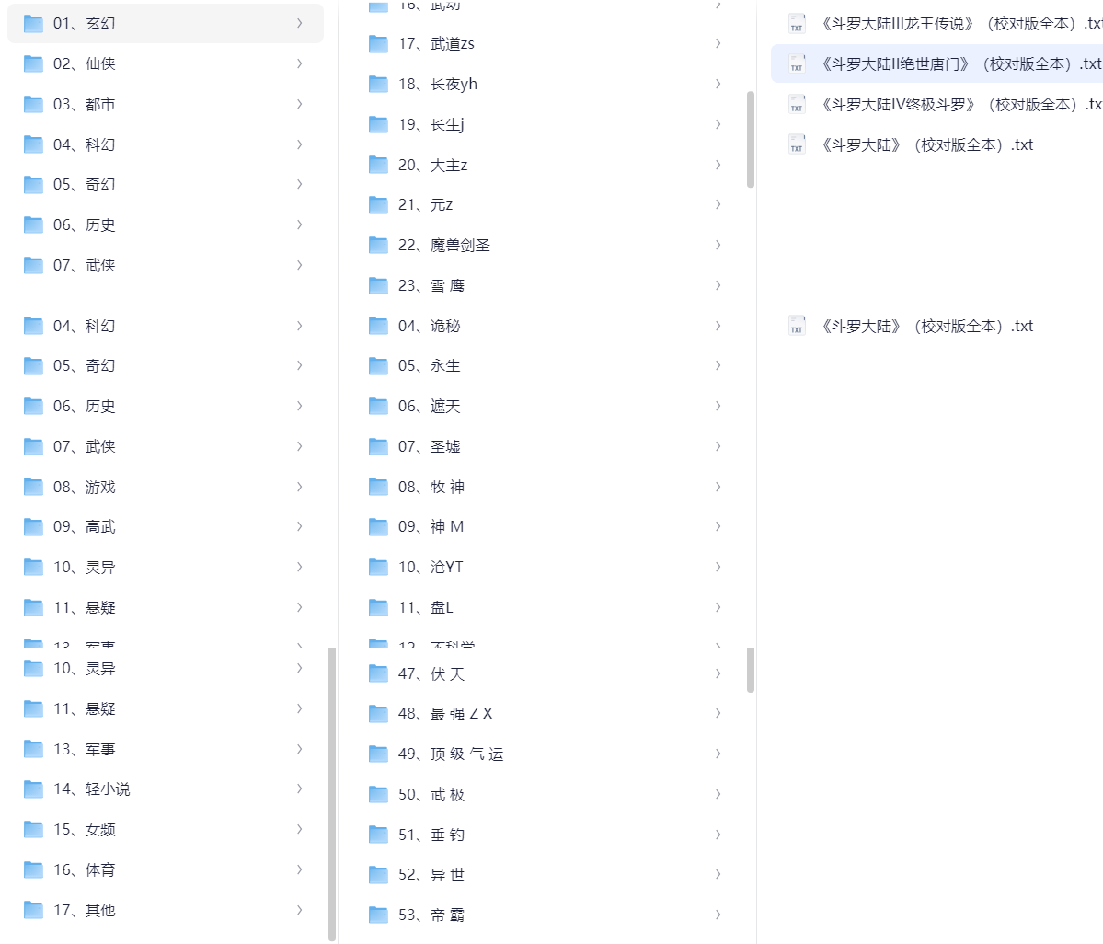Click the 17、其他 folder icon
The width and height of the screenshot is (1103, 944).
click(33, 910)
